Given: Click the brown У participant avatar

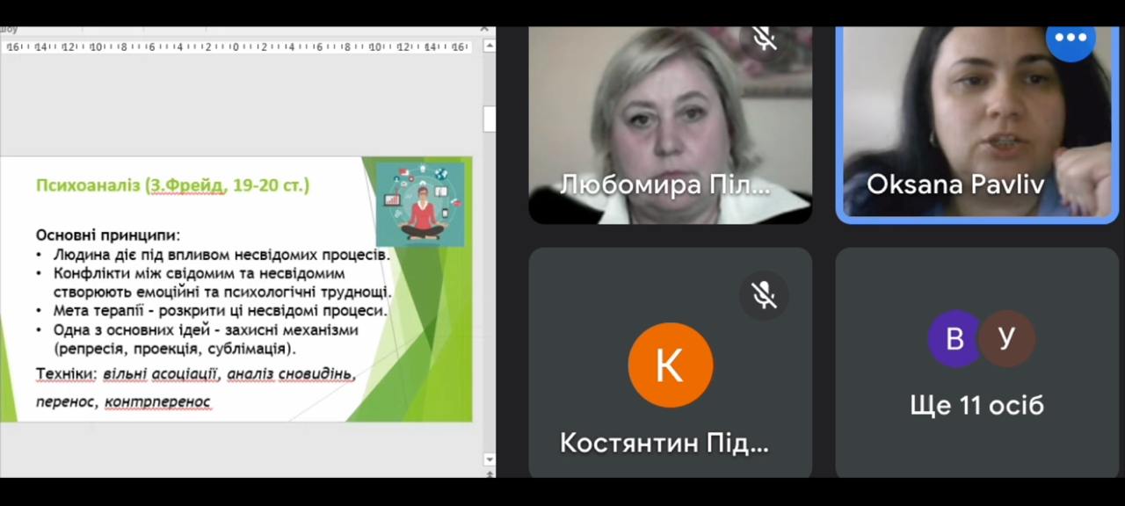Looking at the screenshot, I should click(x=1007, y=338).
